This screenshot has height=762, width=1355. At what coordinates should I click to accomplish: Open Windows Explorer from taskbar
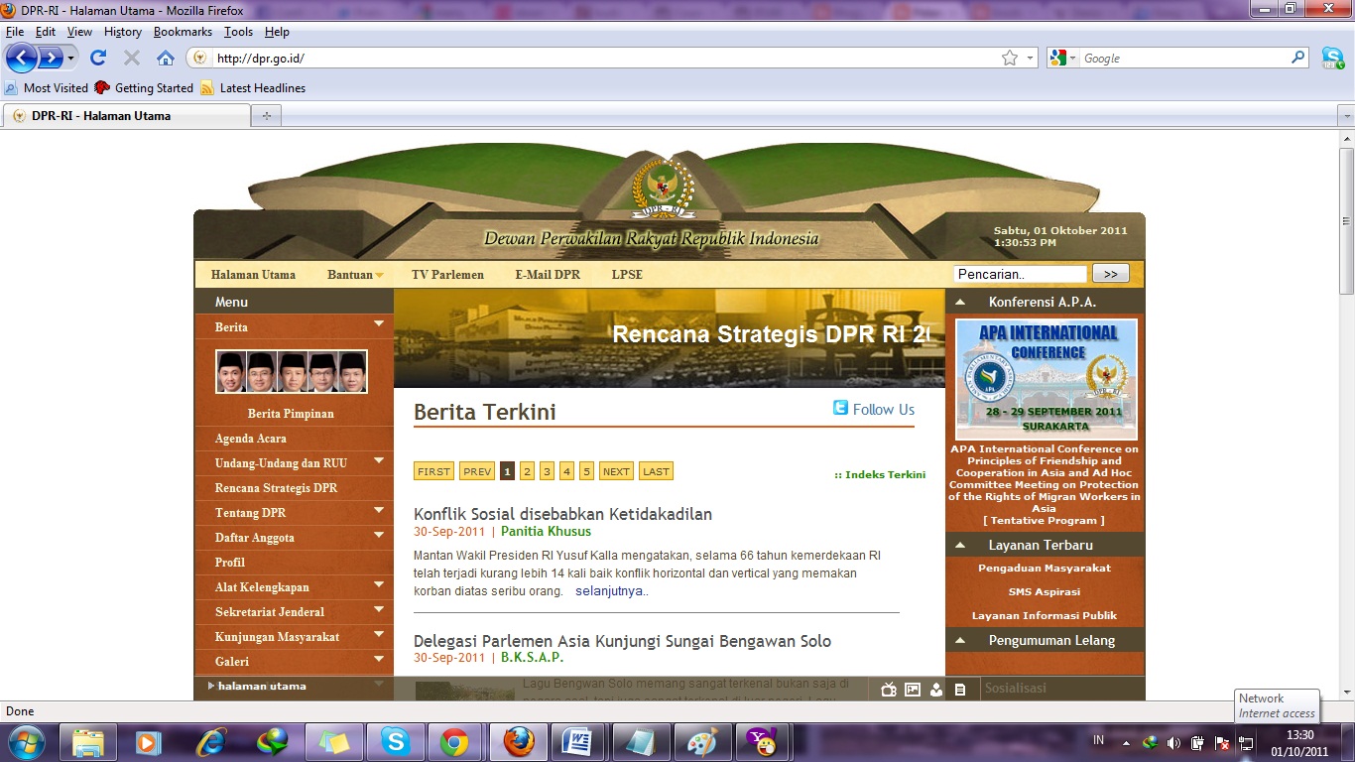point(88,741)
